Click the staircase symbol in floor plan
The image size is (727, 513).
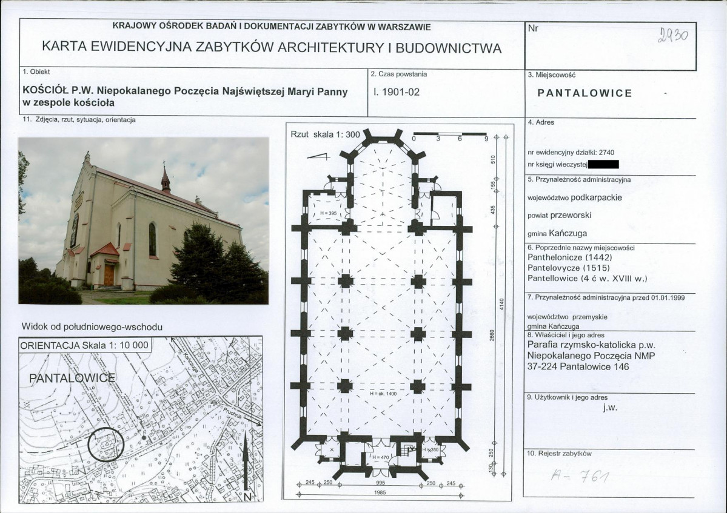tap(408, 449)
